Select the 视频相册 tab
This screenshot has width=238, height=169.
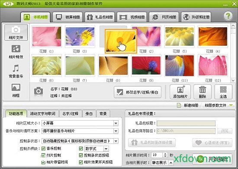[x=132, y=17]
